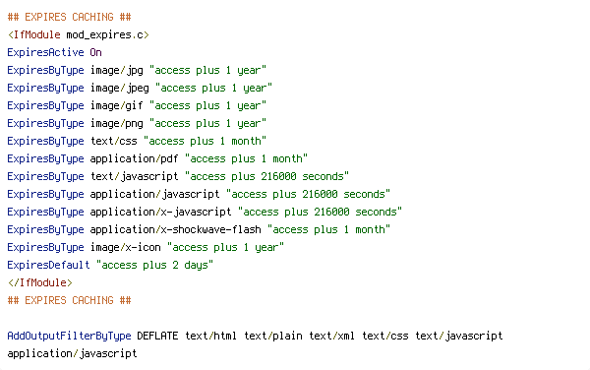590x370 pixels.
Task: Click the closing /IfModule tag
Action: coord(40,282)
